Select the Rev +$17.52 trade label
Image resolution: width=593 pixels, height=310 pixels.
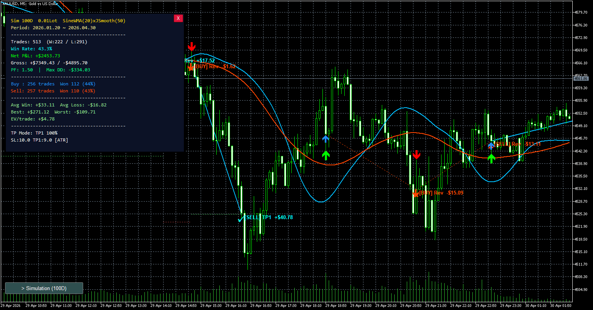click(x=199, y=60)
